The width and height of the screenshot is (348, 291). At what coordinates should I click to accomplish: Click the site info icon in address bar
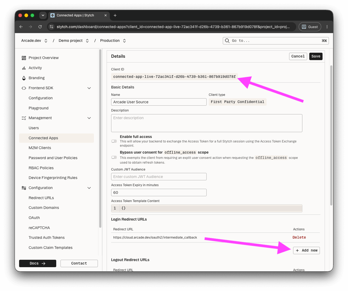(x=52, y=27)
